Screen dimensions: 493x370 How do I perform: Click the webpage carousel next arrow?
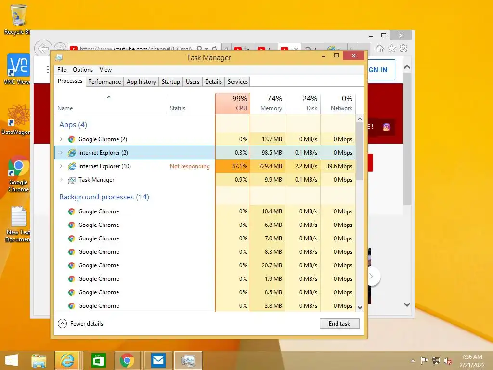372,276
